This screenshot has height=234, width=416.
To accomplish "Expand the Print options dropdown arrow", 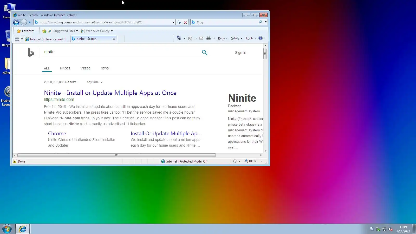I will [214, 38].
